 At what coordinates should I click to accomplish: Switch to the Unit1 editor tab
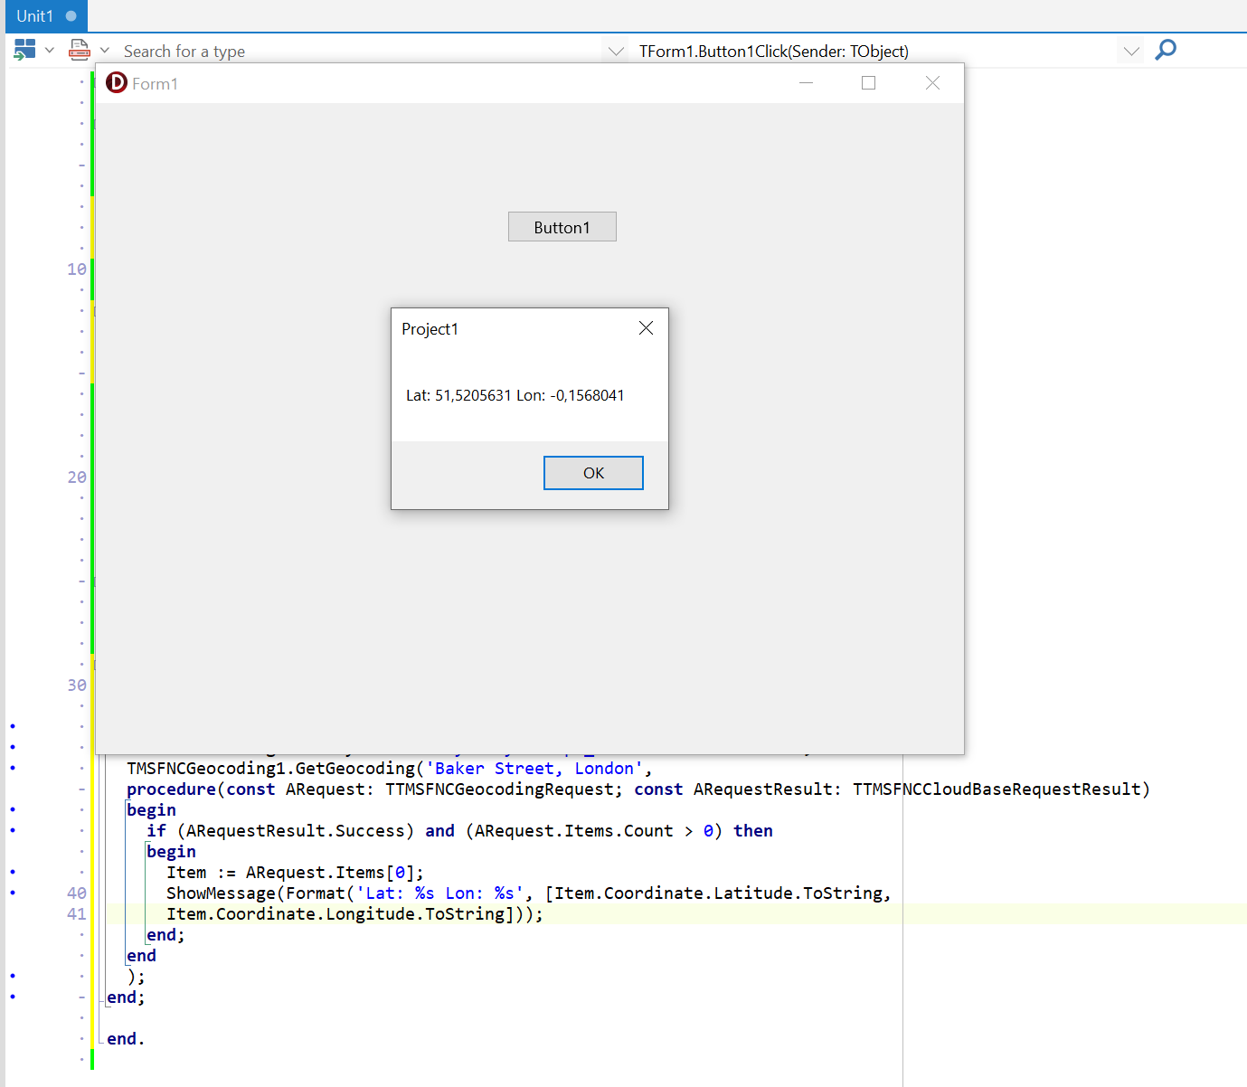coord(45,16)
